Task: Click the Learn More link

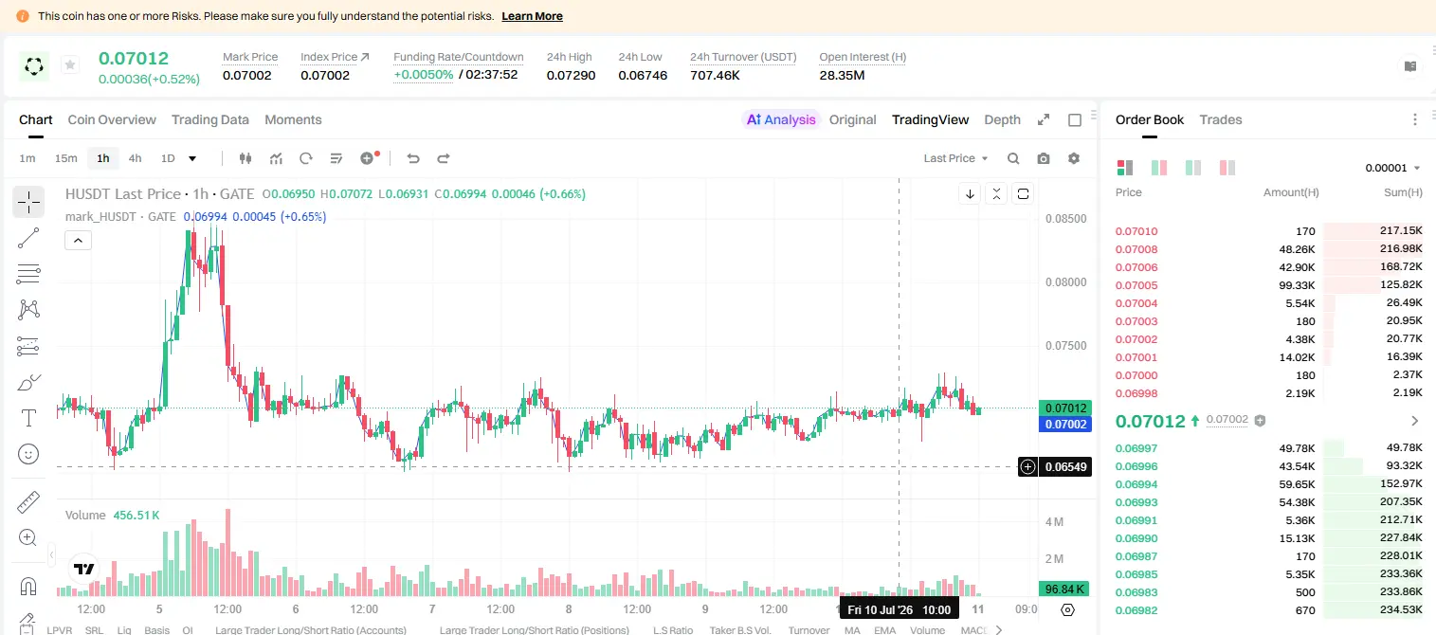Action: tap(532, 16)
